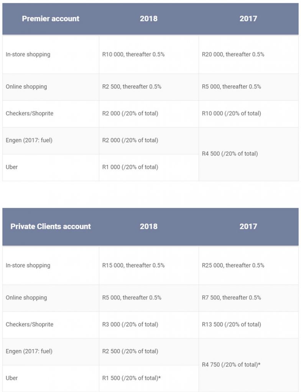301x392 pixels.
Task: Click the 'R3 000 (/20% of total)' cell
Action: 130,324
